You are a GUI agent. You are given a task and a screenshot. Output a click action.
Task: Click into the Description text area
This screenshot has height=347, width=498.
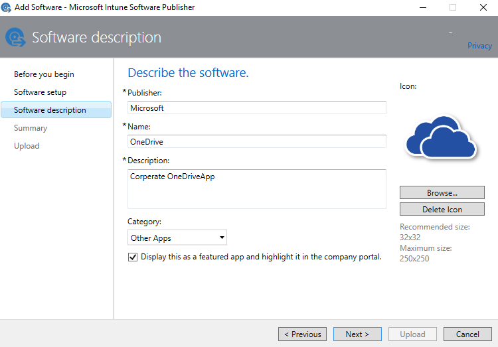[256, 189]
